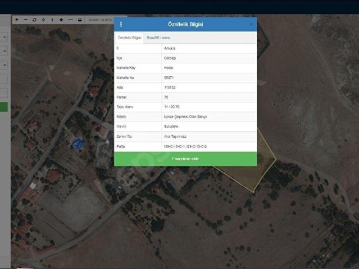
Task: Select the distance measure tool icon
Action: [71, 20]
